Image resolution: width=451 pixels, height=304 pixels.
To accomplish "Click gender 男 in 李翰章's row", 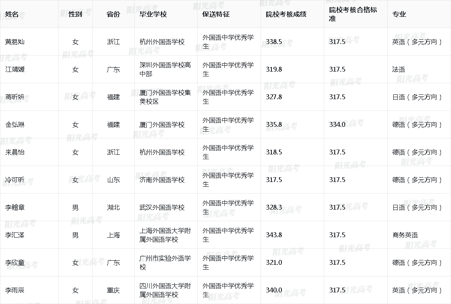I will click(75, 207).
